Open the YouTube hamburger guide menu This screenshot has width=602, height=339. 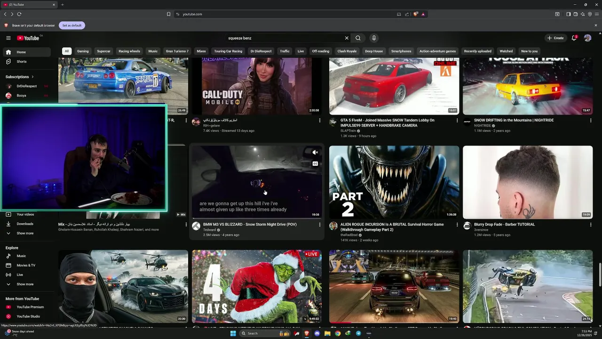(x=8, y=38)
